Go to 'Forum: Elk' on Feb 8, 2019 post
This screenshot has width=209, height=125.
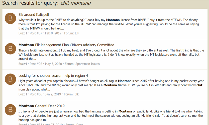pos(72,33)
